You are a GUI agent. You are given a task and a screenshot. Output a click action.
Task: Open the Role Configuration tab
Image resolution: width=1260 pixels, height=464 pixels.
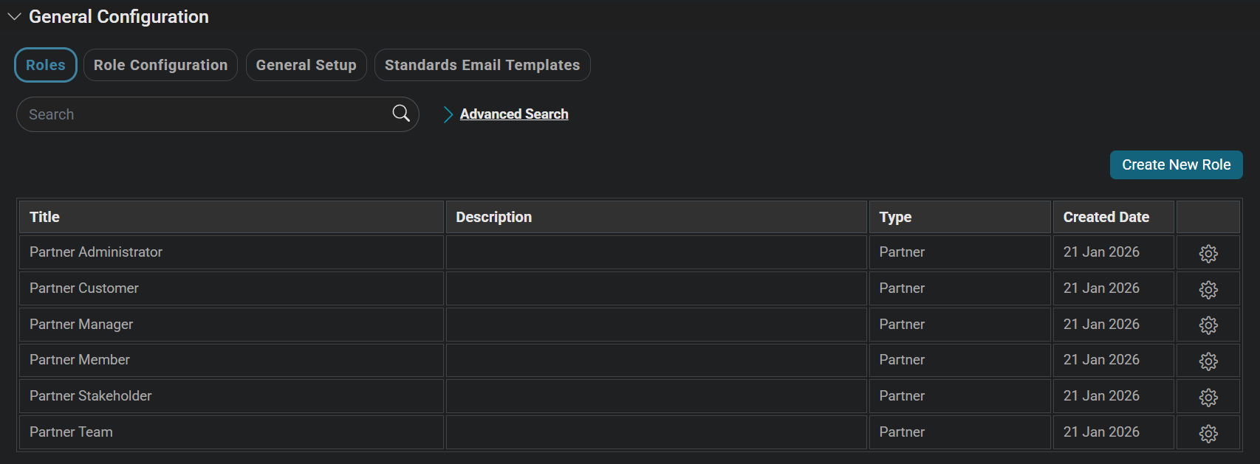pos(160,65)
